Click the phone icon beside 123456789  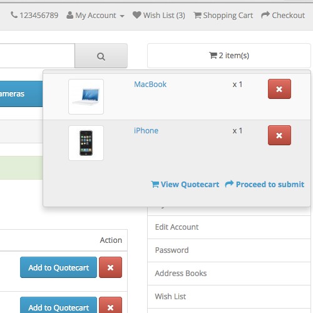coord(14,15)
